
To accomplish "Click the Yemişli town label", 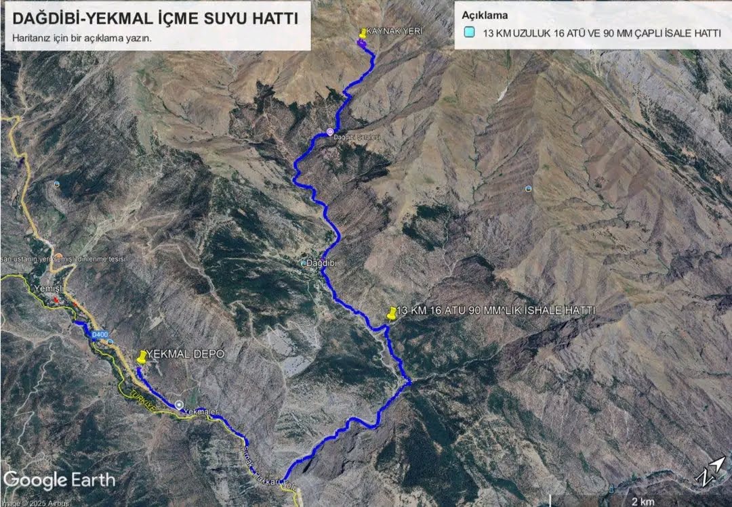I will click(48, 289).
